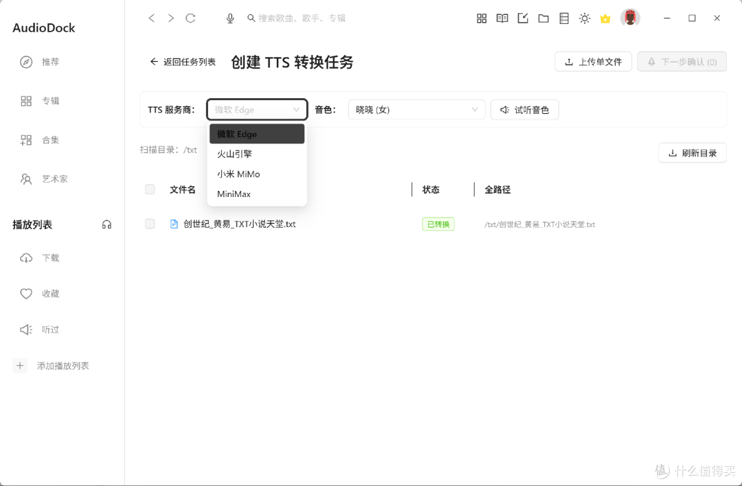742x486 pixels.
Task: Open the 下载 playlist
Action: point(41,257)
